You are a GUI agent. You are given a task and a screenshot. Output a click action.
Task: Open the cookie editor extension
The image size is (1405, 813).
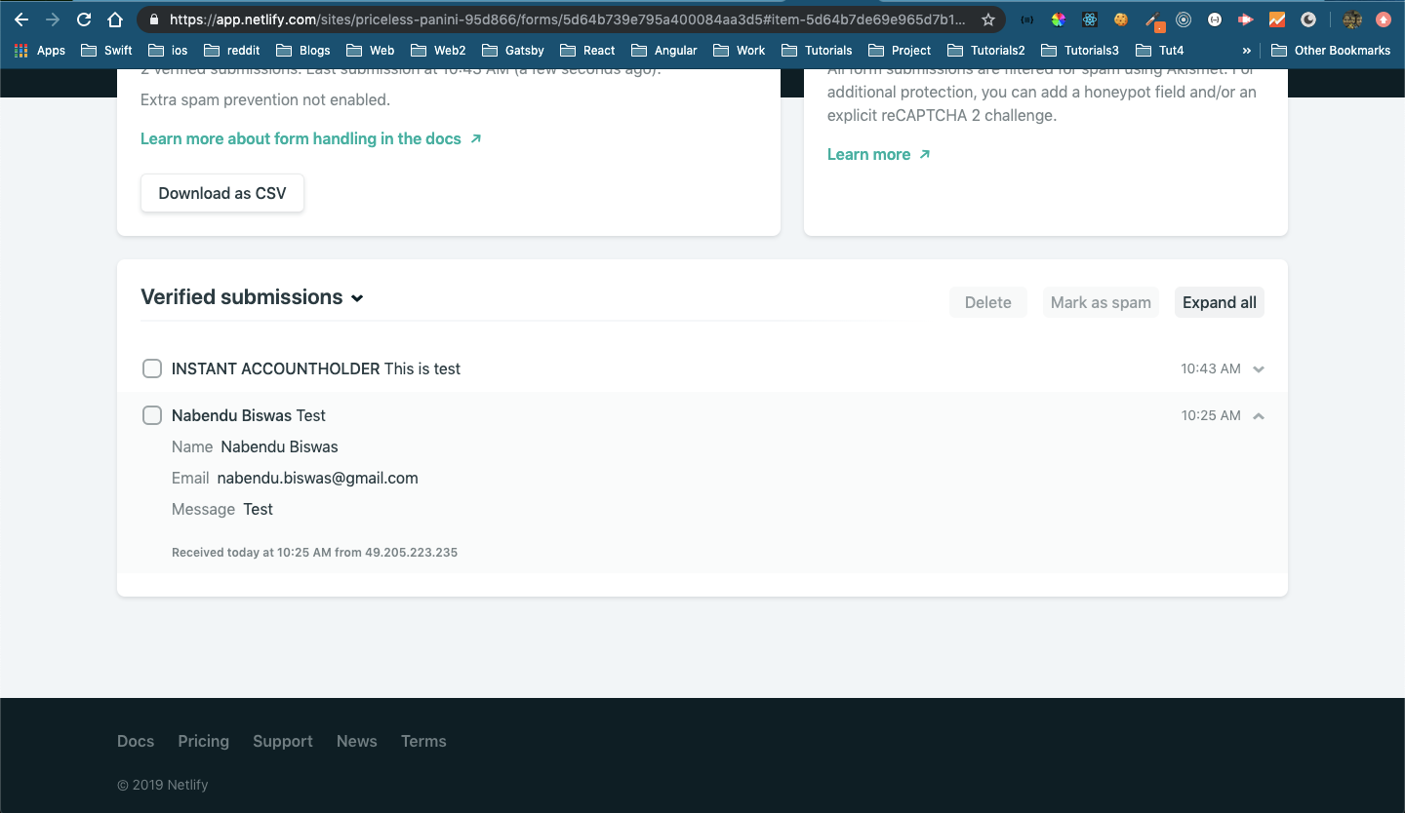1121,19
